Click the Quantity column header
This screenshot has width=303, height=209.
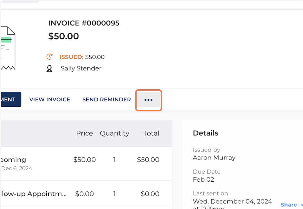(114, 133)
